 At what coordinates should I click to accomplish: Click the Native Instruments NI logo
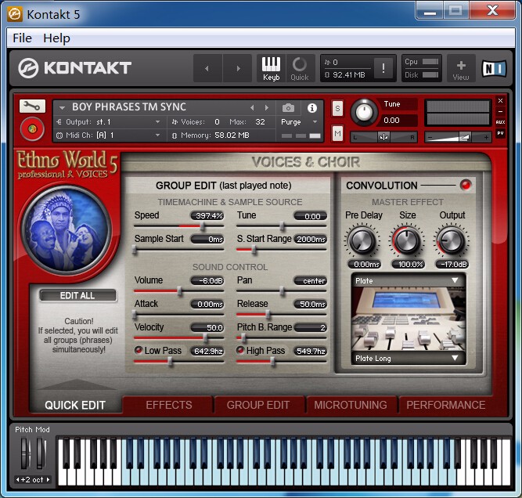click(495, 68)
